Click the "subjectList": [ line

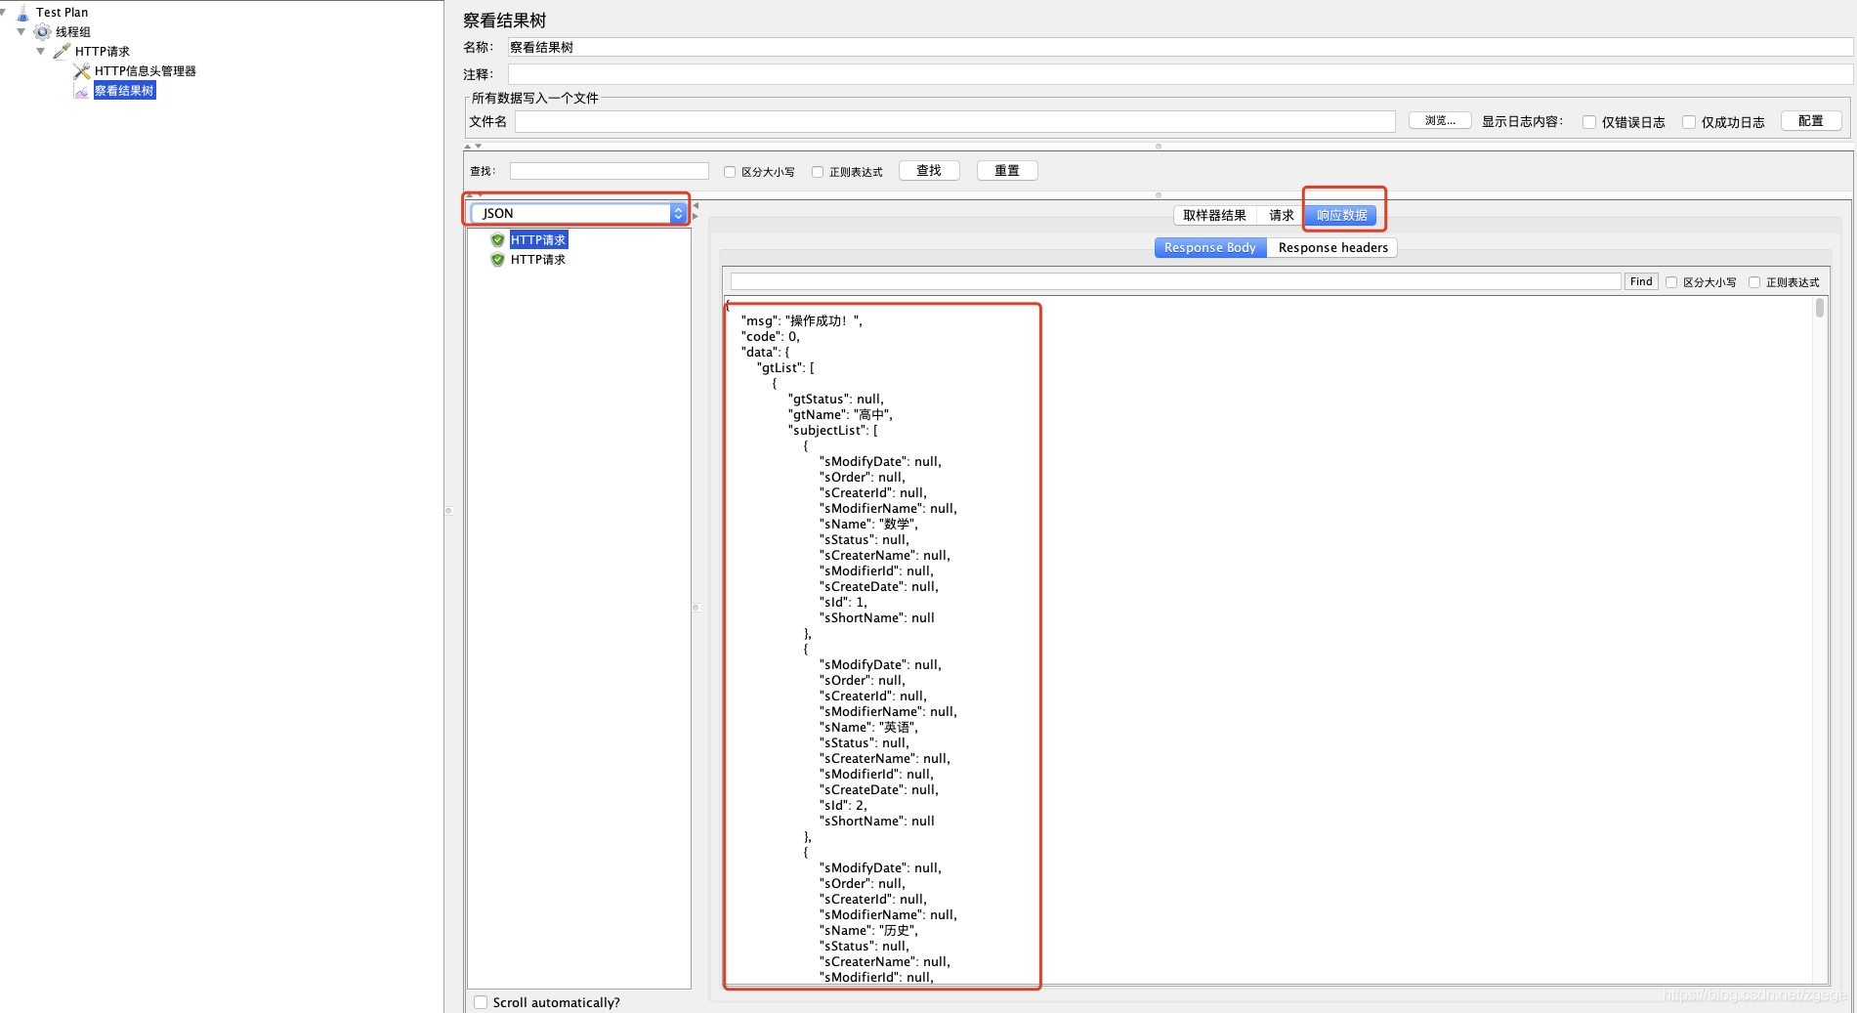(x=833, y=431)
